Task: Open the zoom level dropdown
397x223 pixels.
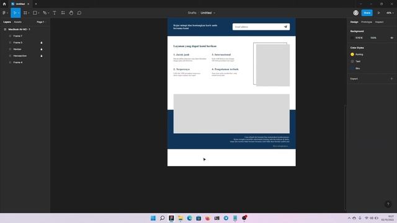Action: pos(390,13)
